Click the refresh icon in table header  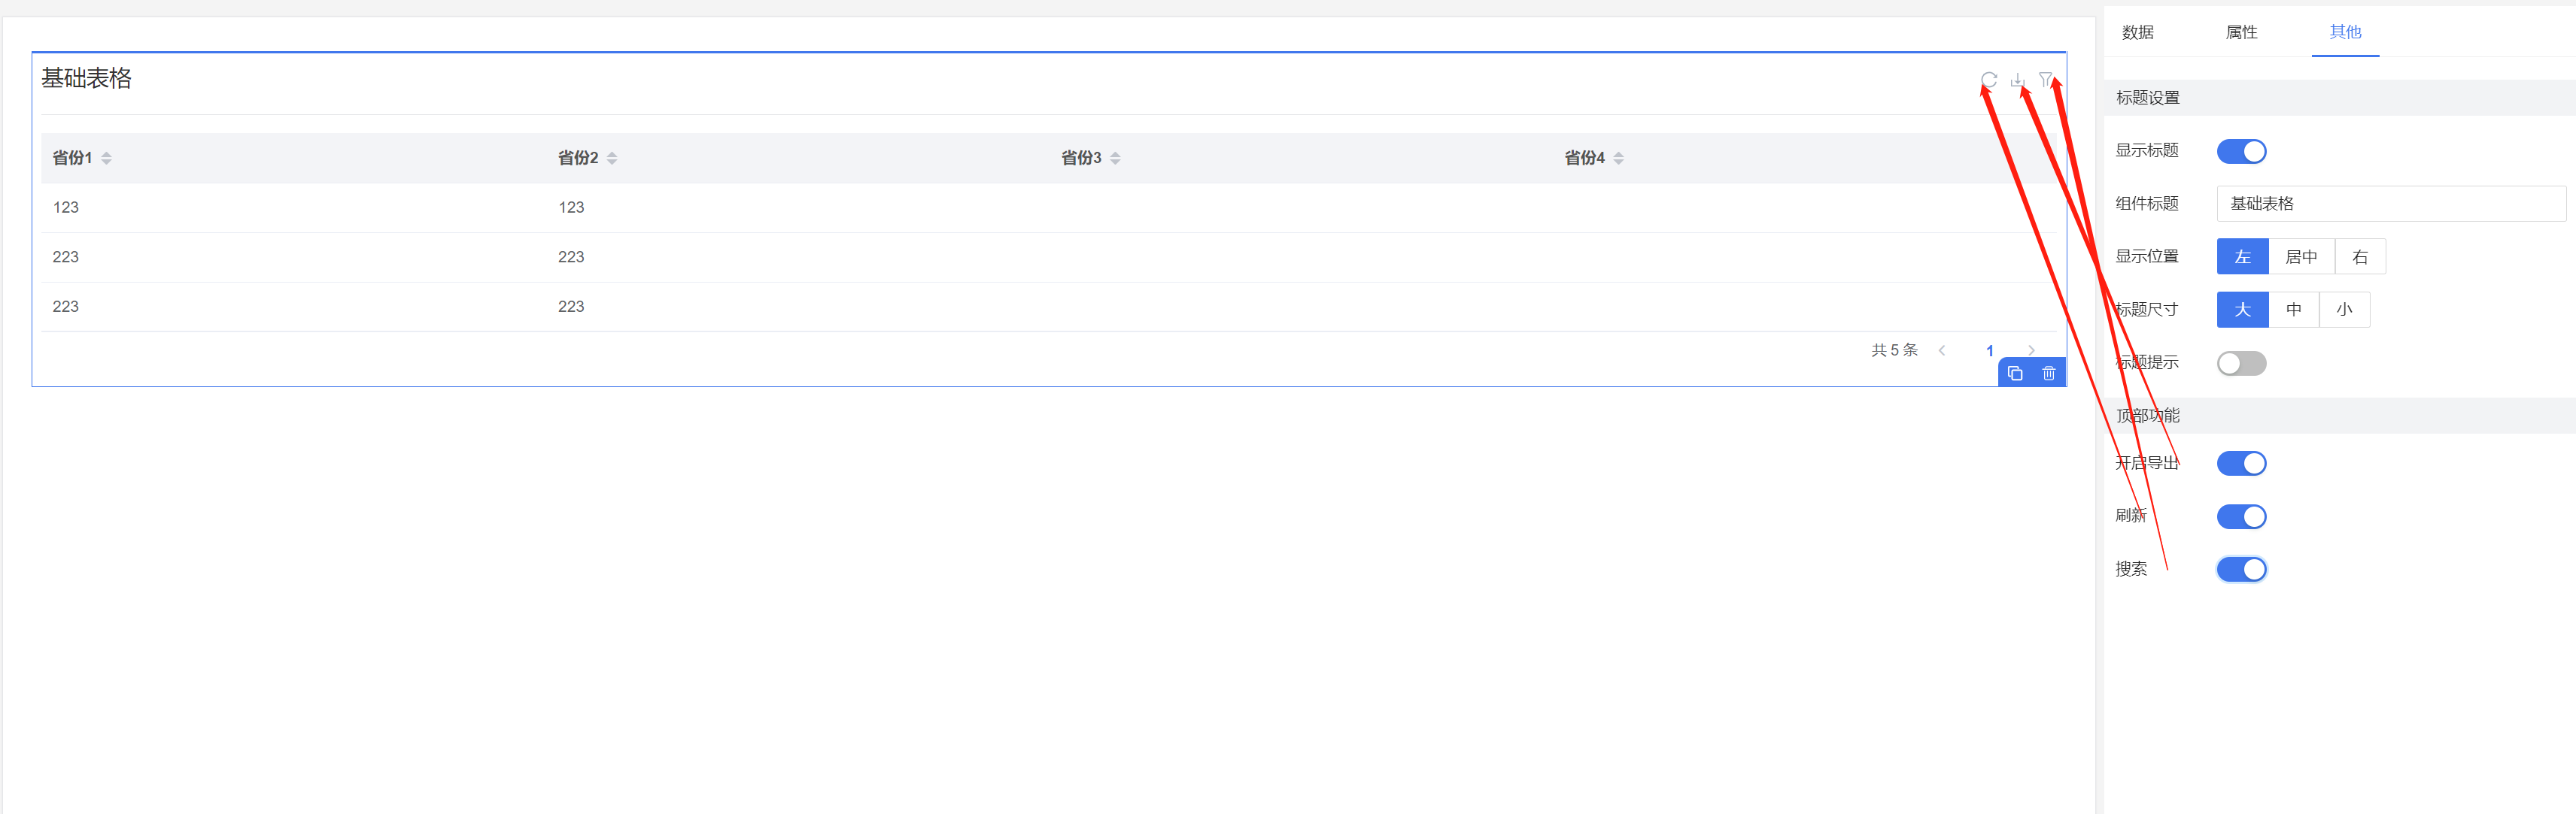[x=1989, y=79]
